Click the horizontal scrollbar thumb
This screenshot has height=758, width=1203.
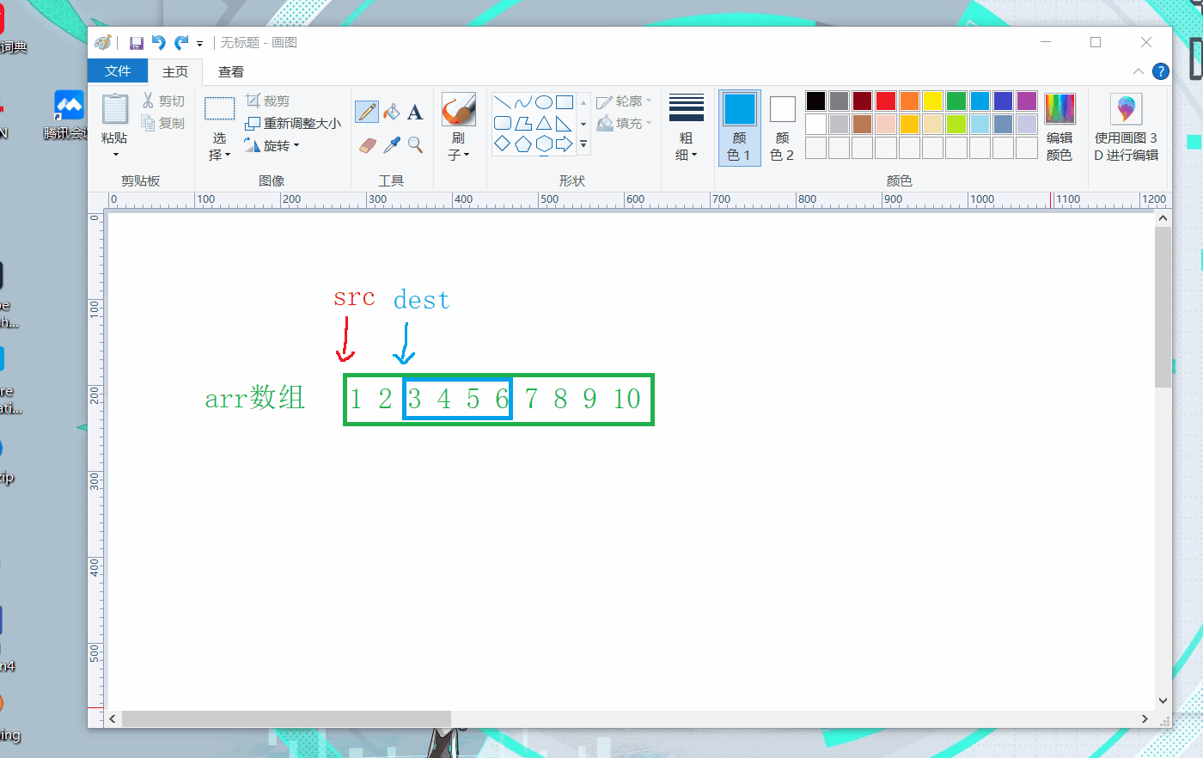tap(286, 718)
